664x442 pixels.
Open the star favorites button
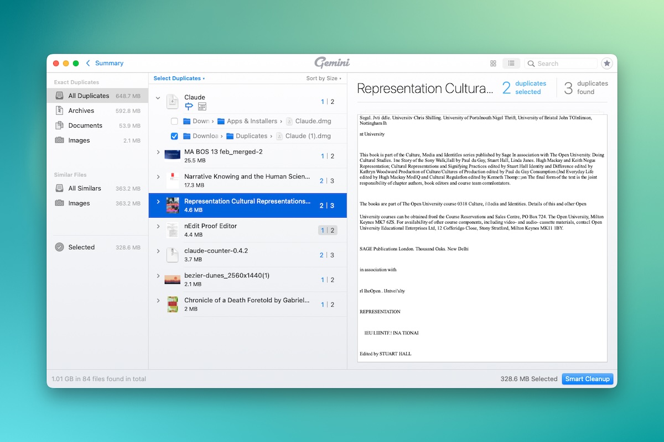click(607, 64)
